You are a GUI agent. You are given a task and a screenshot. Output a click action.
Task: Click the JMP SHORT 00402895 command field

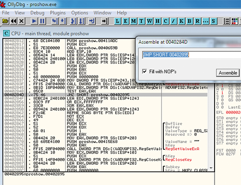click(191, 55)
